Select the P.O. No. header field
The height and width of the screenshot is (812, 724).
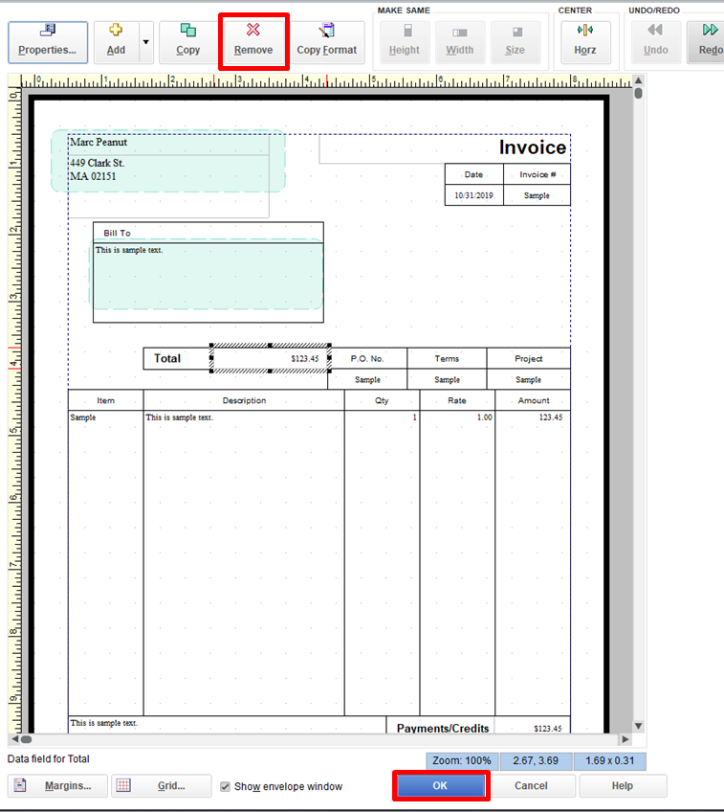point(367,358)
